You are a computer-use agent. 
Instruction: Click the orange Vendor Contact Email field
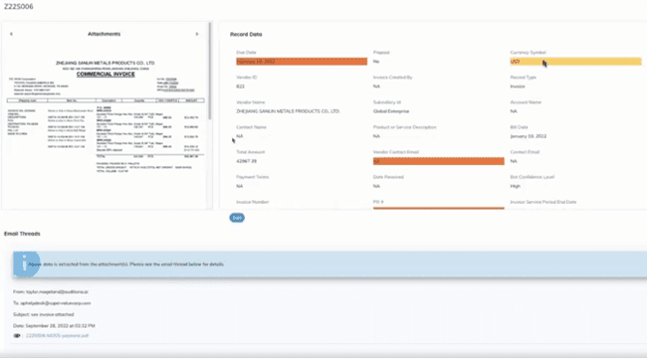tap(439, 161)
